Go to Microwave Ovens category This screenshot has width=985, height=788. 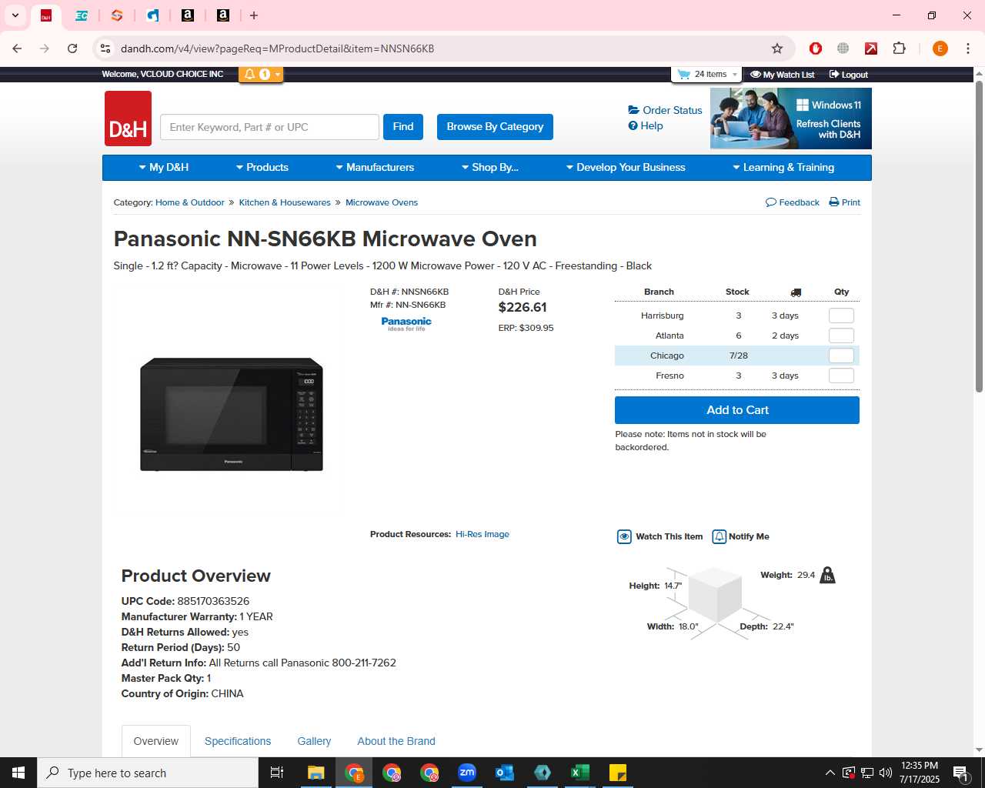tap(382, 202)
